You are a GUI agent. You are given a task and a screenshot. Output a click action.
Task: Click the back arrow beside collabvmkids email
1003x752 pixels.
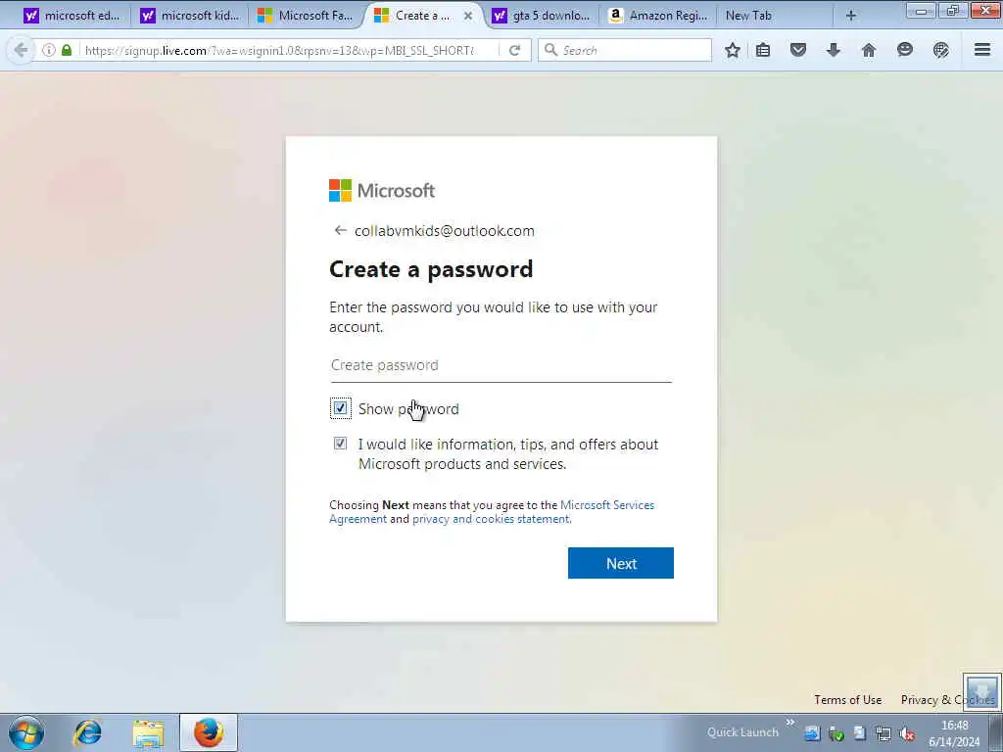click(x=340, y=230)
